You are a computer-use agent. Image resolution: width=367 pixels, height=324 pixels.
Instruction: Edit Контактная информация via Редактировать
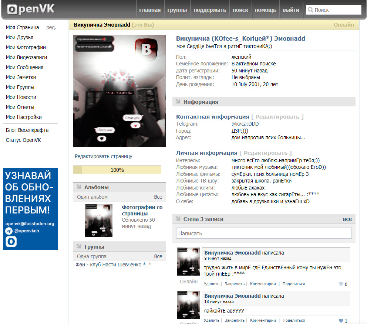277,117
